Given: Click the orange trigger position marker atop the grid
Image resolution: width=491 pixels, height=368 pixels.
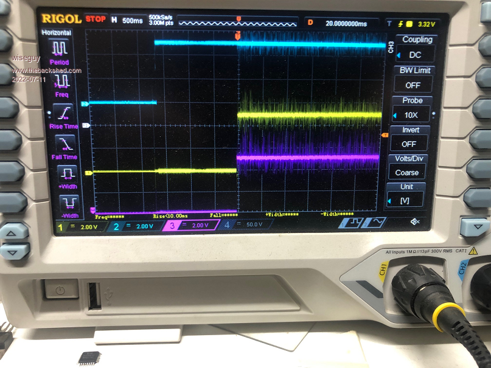Looking at the screenshot, I should click(237, 37).
